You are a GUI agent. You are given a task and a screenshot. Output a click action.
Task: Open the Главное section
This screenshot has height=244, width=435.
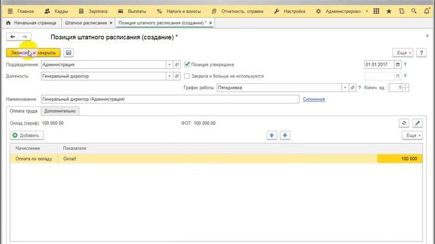[x=26, y=12]
